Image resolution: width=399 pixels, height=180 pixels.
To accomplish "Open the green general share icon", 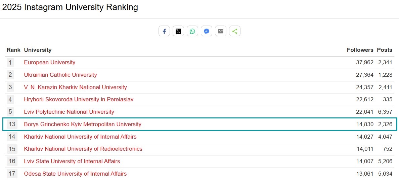I will coord(235,31).
